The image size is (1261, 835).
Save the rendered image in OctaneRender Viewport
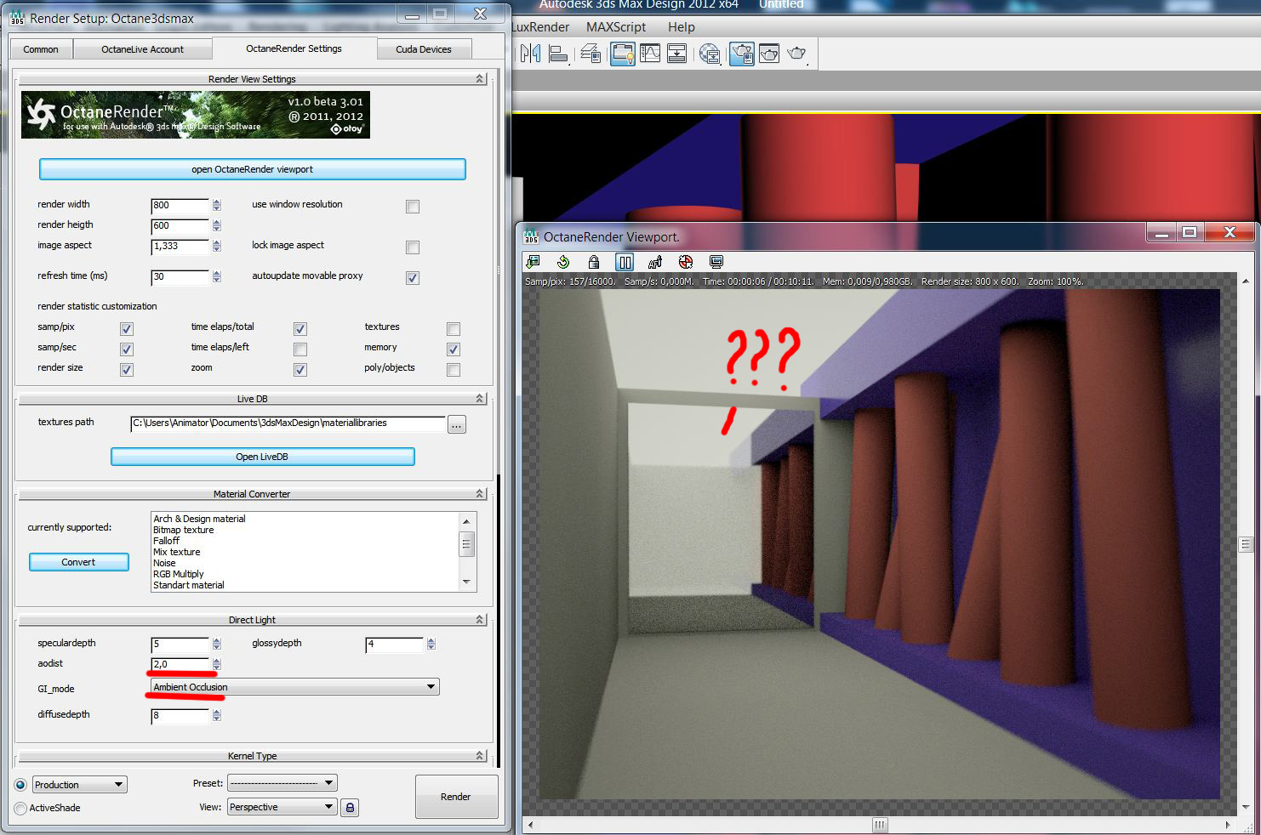(533, 262)
